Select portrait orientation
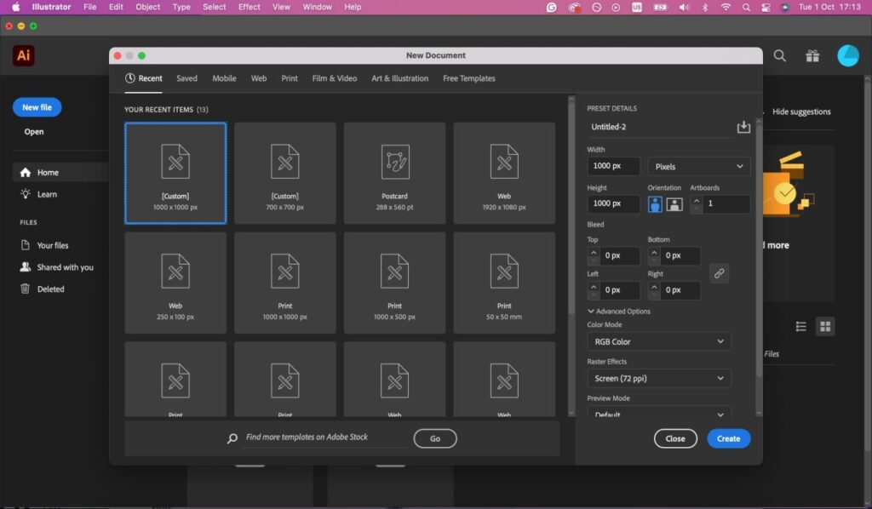The image size is (872, 509). point(655,204)
